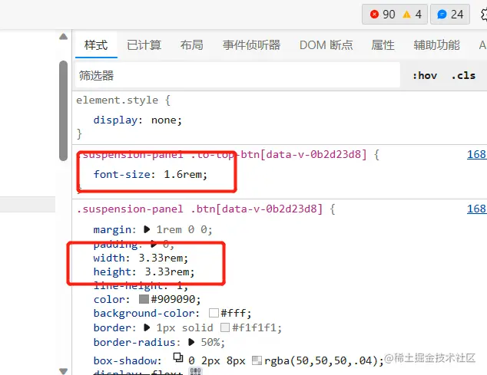Expand the margin shorthand triangle
This screenshot has width=487, height=375.
[x=147, y=229]
